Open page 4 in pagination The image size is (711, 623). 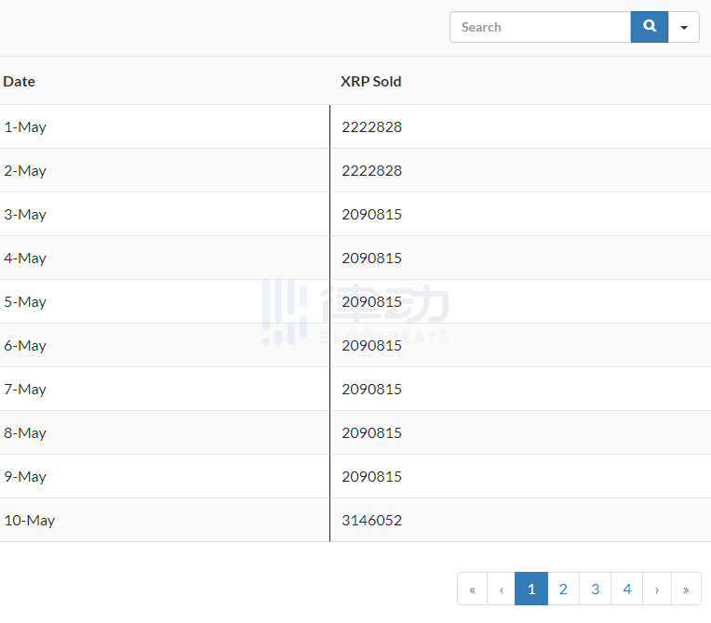627,589
